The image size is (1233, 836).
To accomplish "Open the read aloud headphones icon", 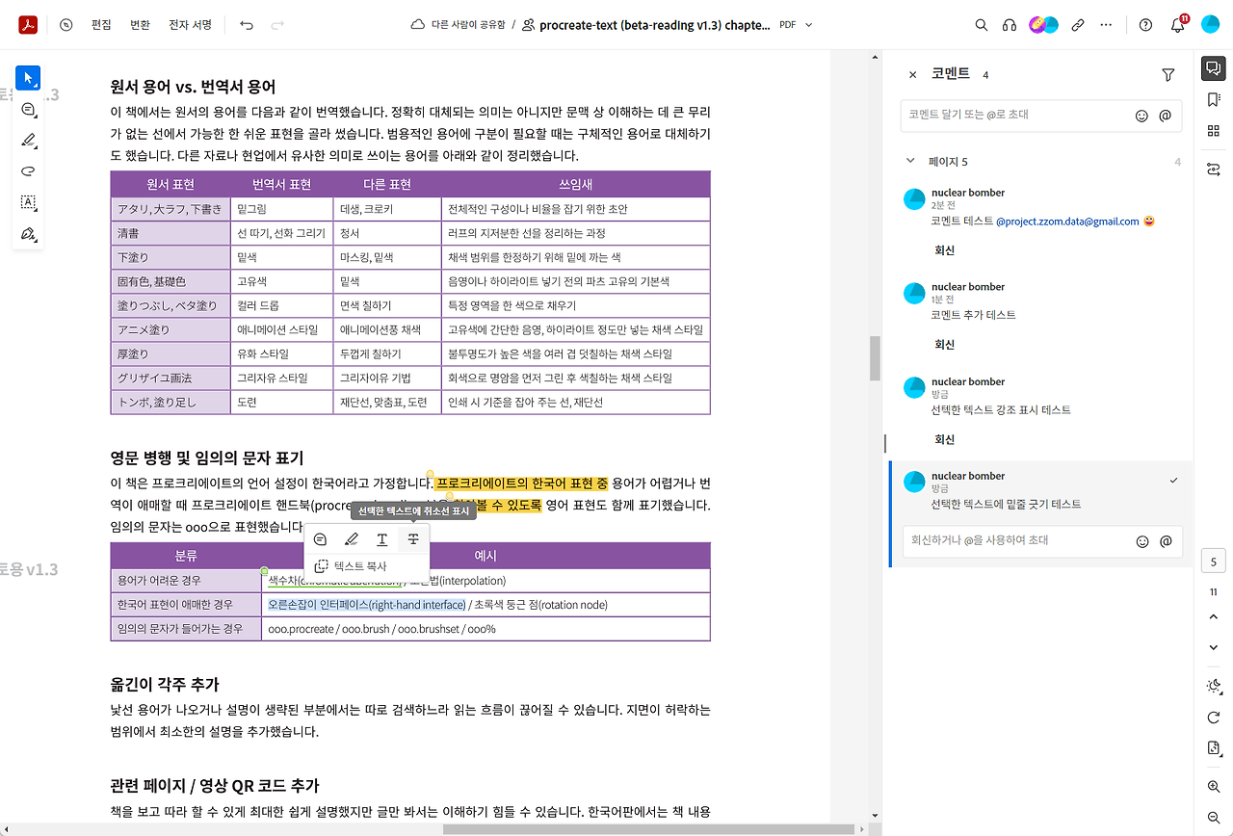I will click(1010, 25).
